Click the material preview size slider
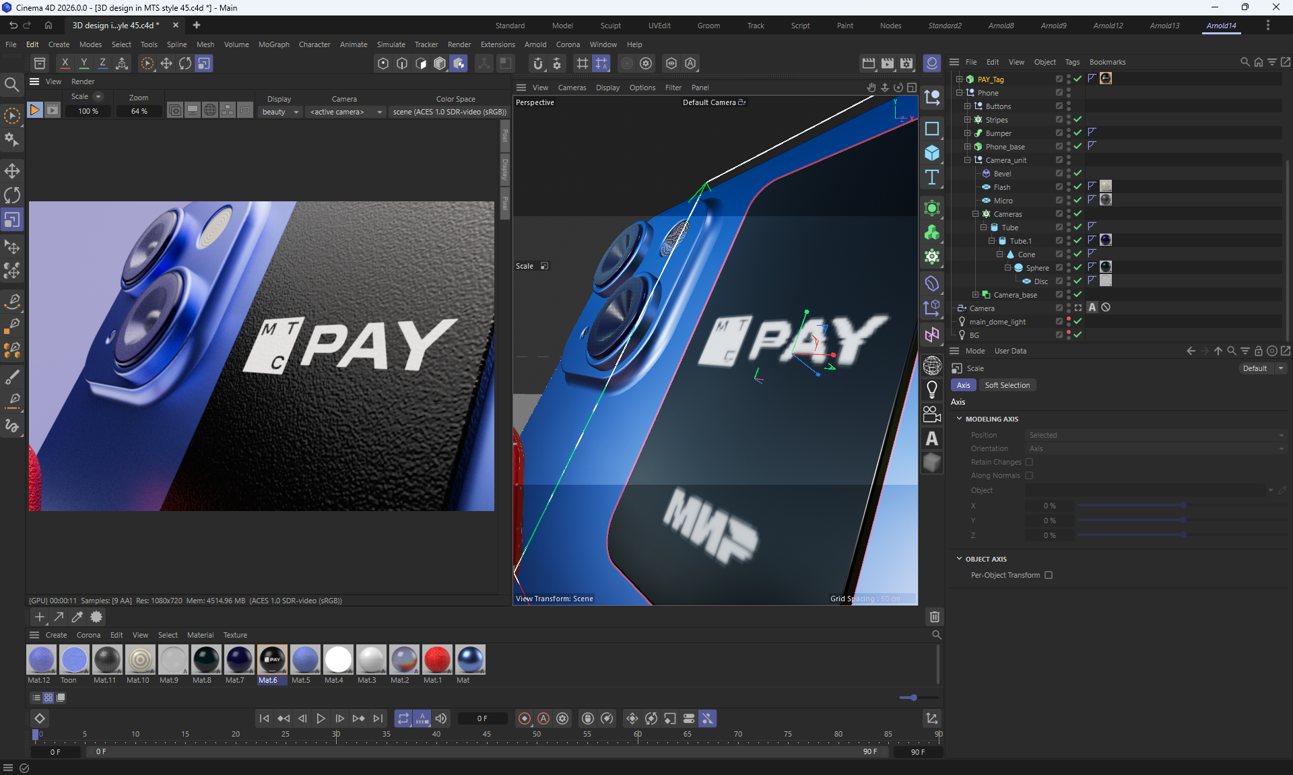 click(913, 698)
